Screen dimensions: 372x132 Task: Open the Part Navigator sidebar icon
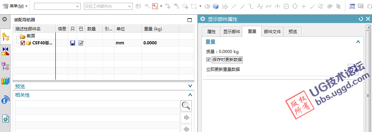tap(5, 66)
